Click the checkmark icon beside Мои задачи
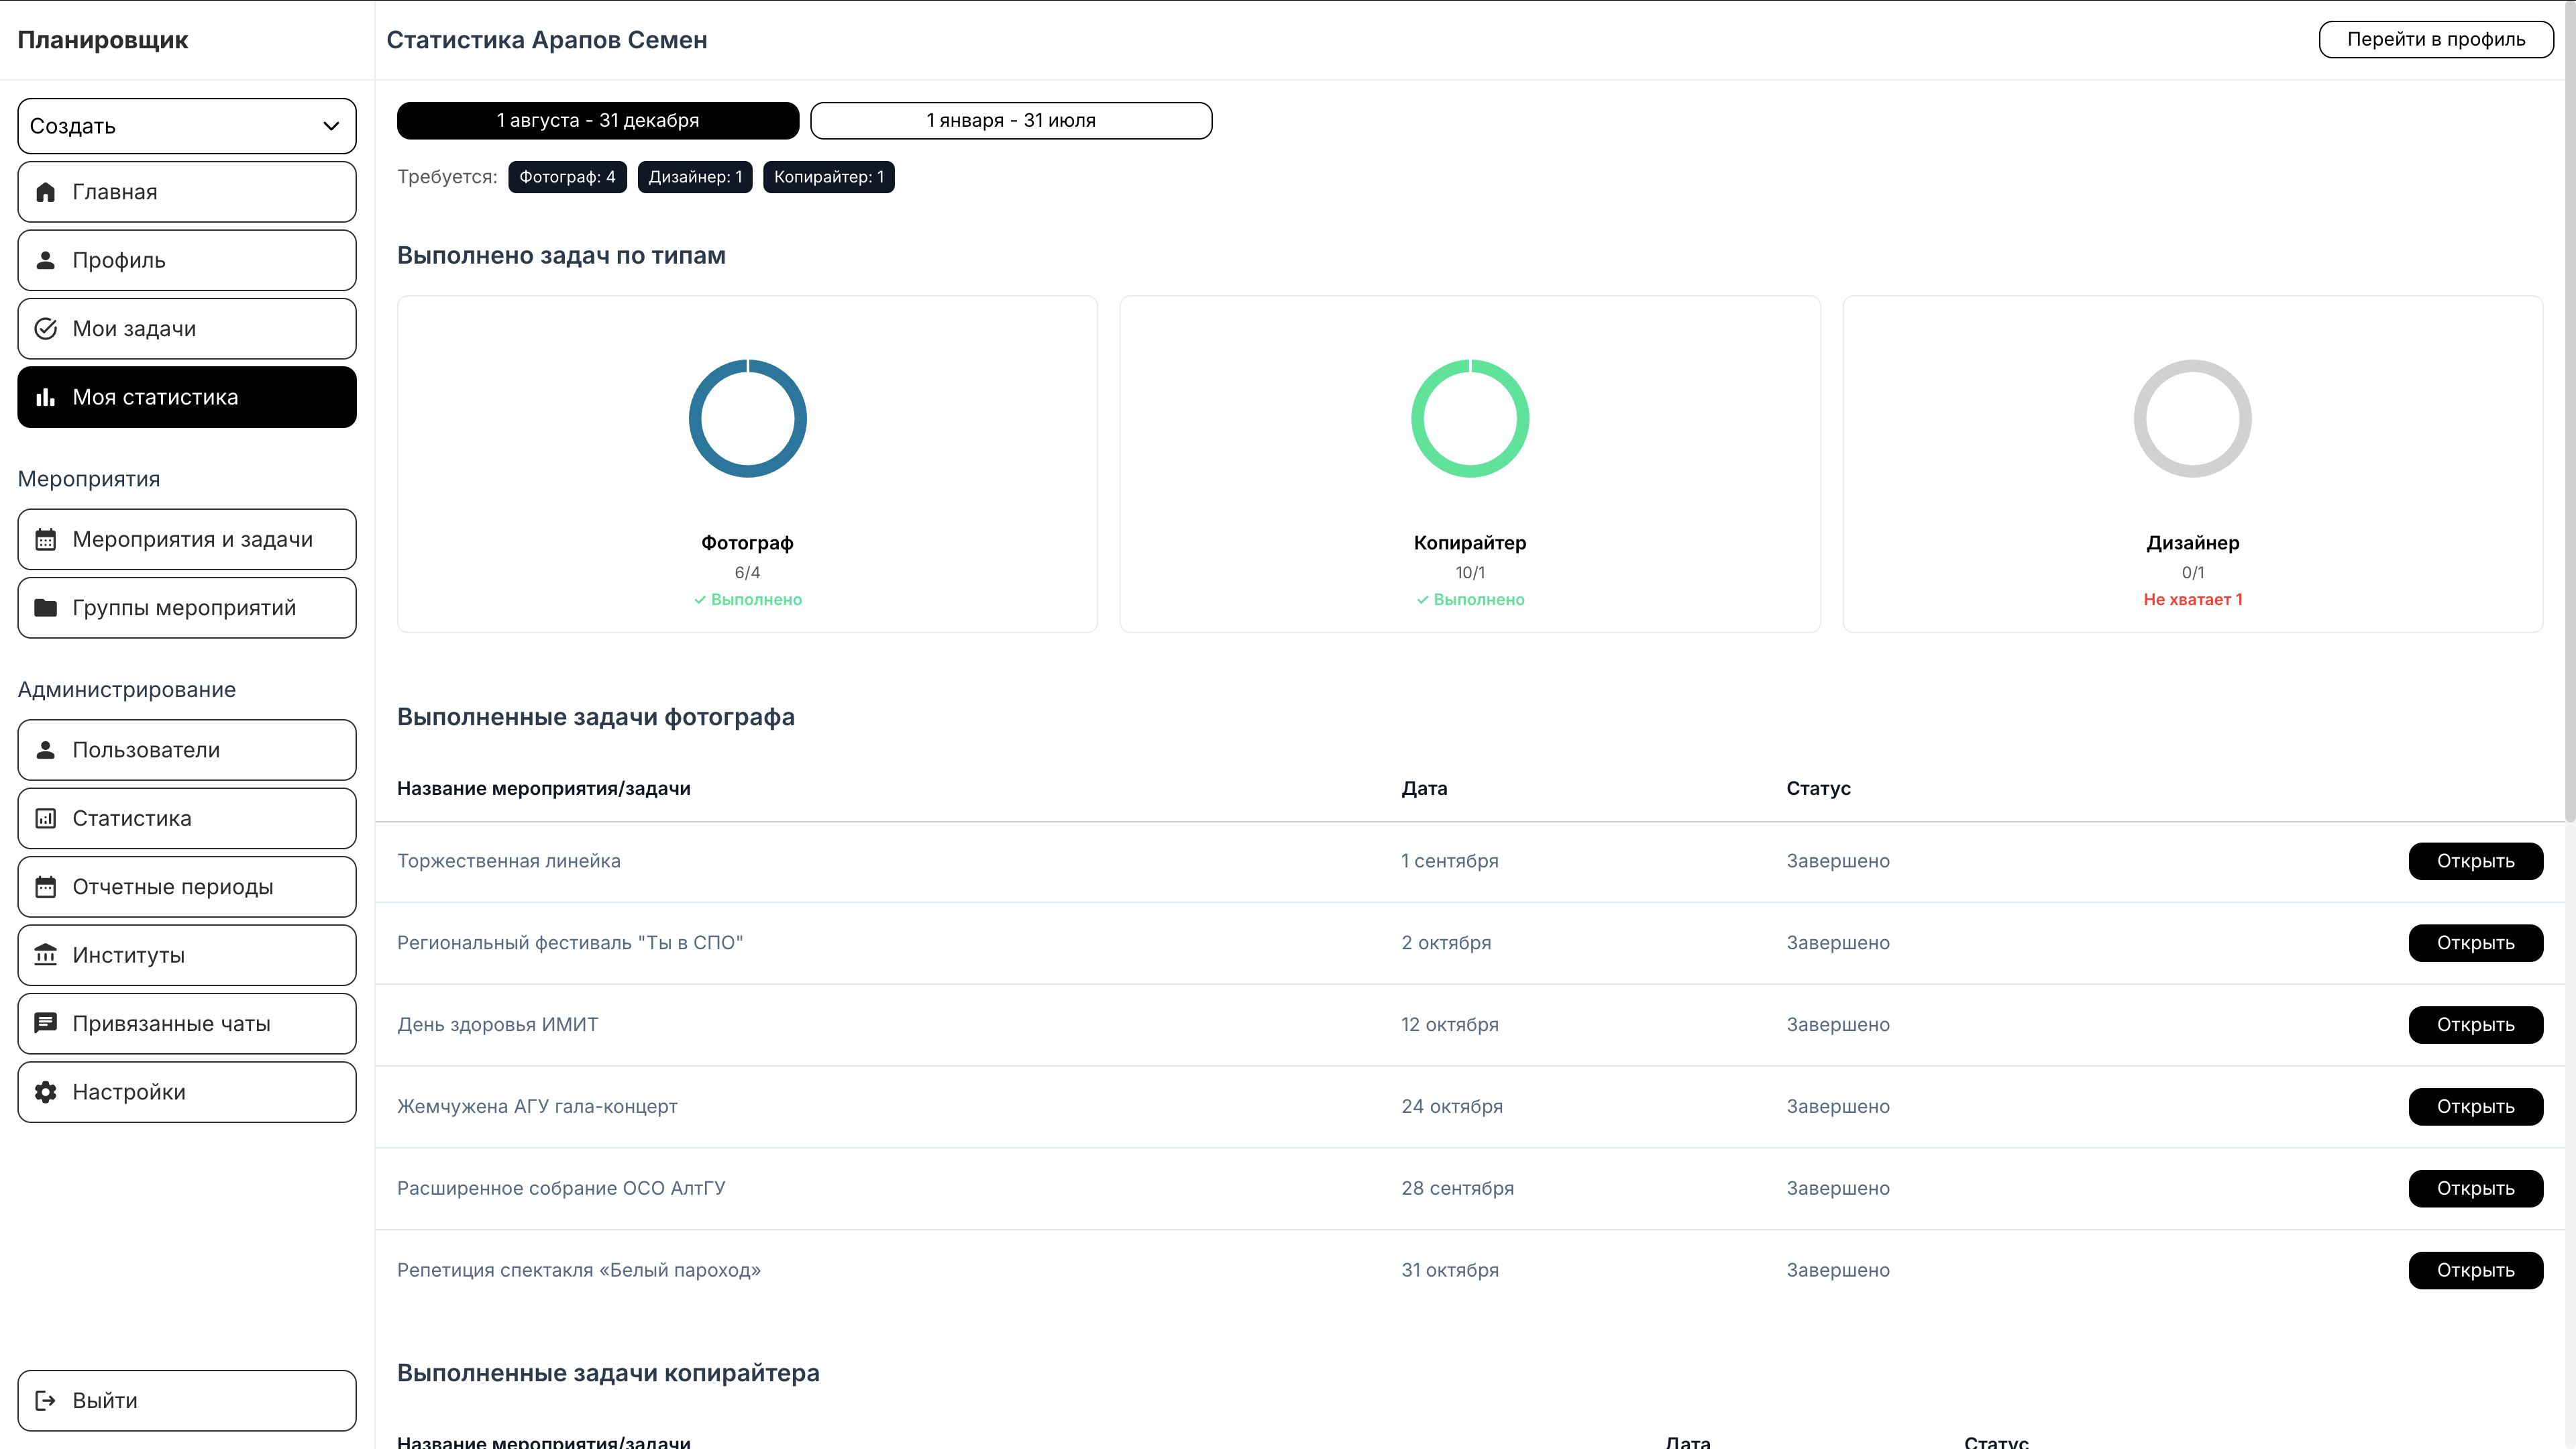Viewport: 2576px width, 1449px height. 46,329
